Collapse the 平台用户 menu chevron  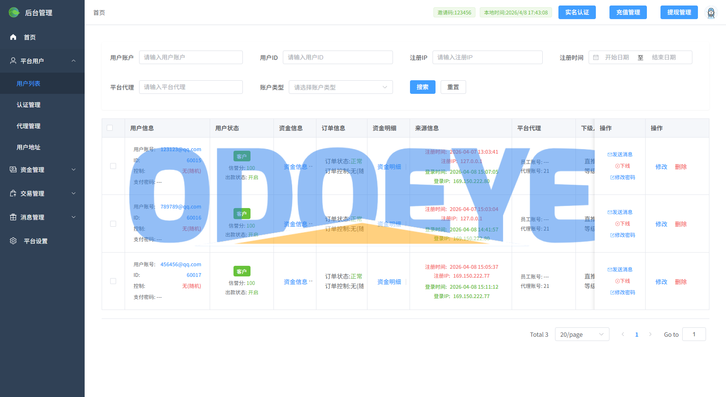click(74, 61)
